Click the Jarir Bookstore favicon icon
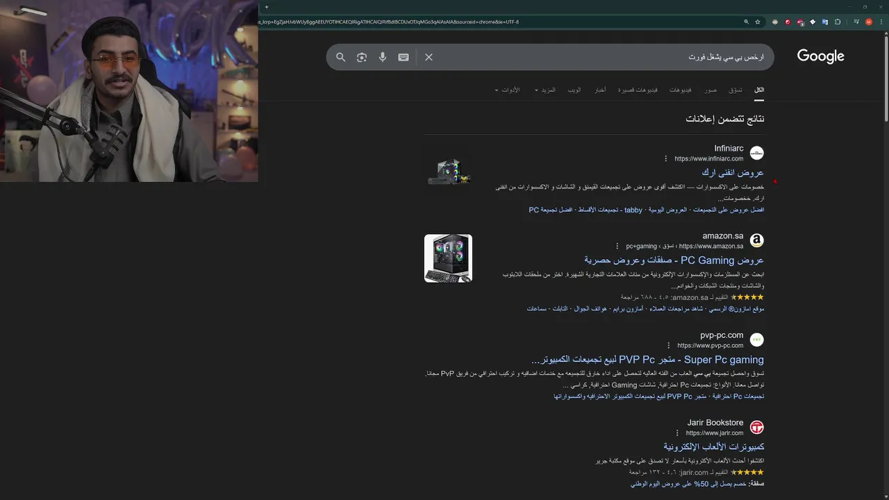The width and height of the screenshot is (889, 500). point(757,427)
